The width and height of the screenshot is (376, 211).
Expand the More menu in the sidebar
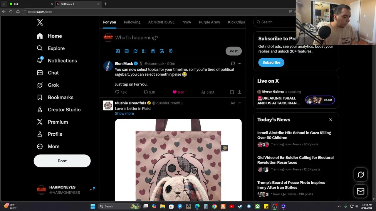pos(48,146)
